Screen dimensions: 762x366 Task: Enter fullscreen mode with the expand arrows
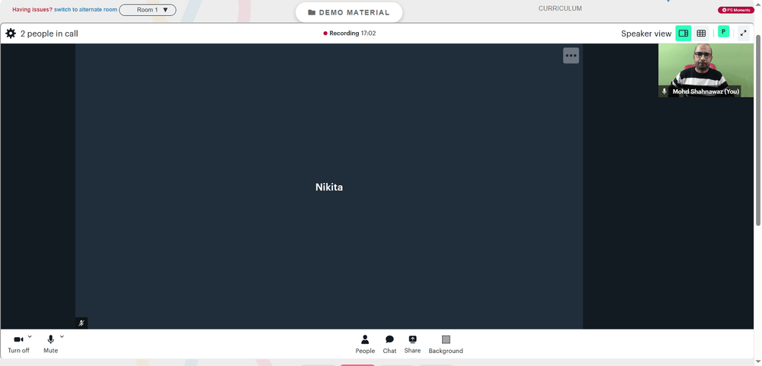743,34
